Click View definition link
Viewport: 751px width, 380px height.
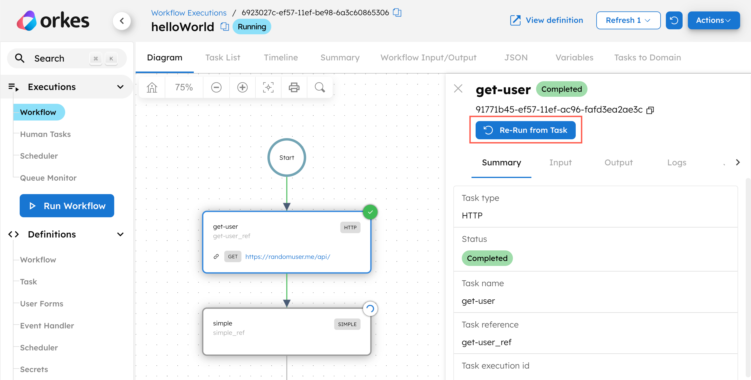pos(547,20)
